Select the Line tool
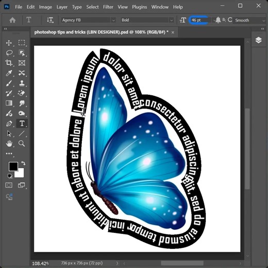268x268 pixels. [x=22, y=133]
